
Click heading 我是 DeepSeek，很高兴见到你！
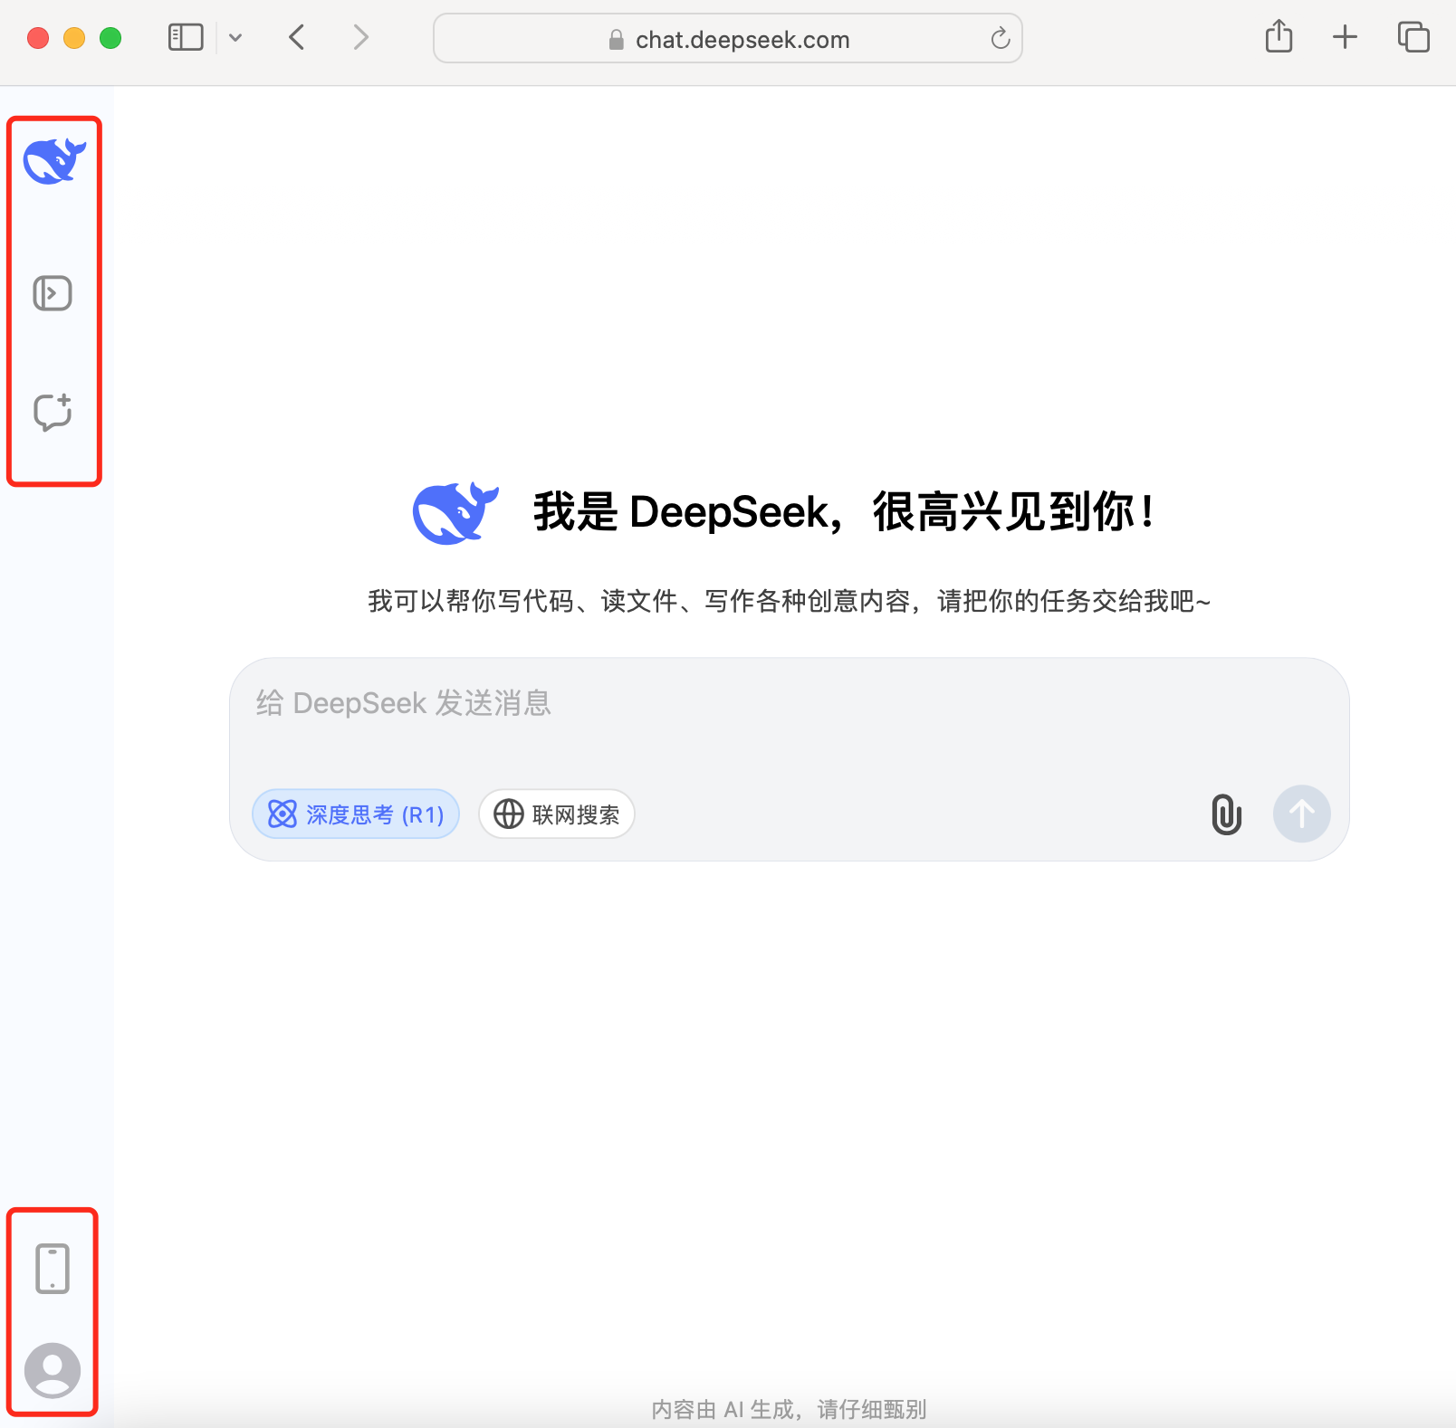pos(845,512)
